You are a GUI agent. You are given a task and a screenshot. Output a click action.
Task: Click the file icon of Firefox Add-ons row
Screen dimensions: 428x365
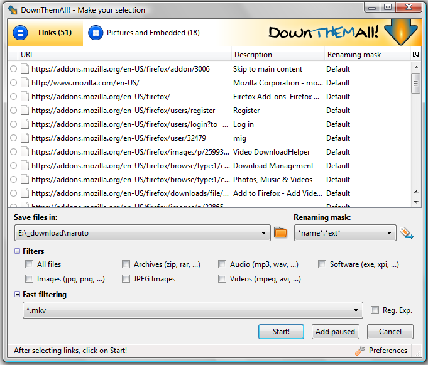point(25,96)
